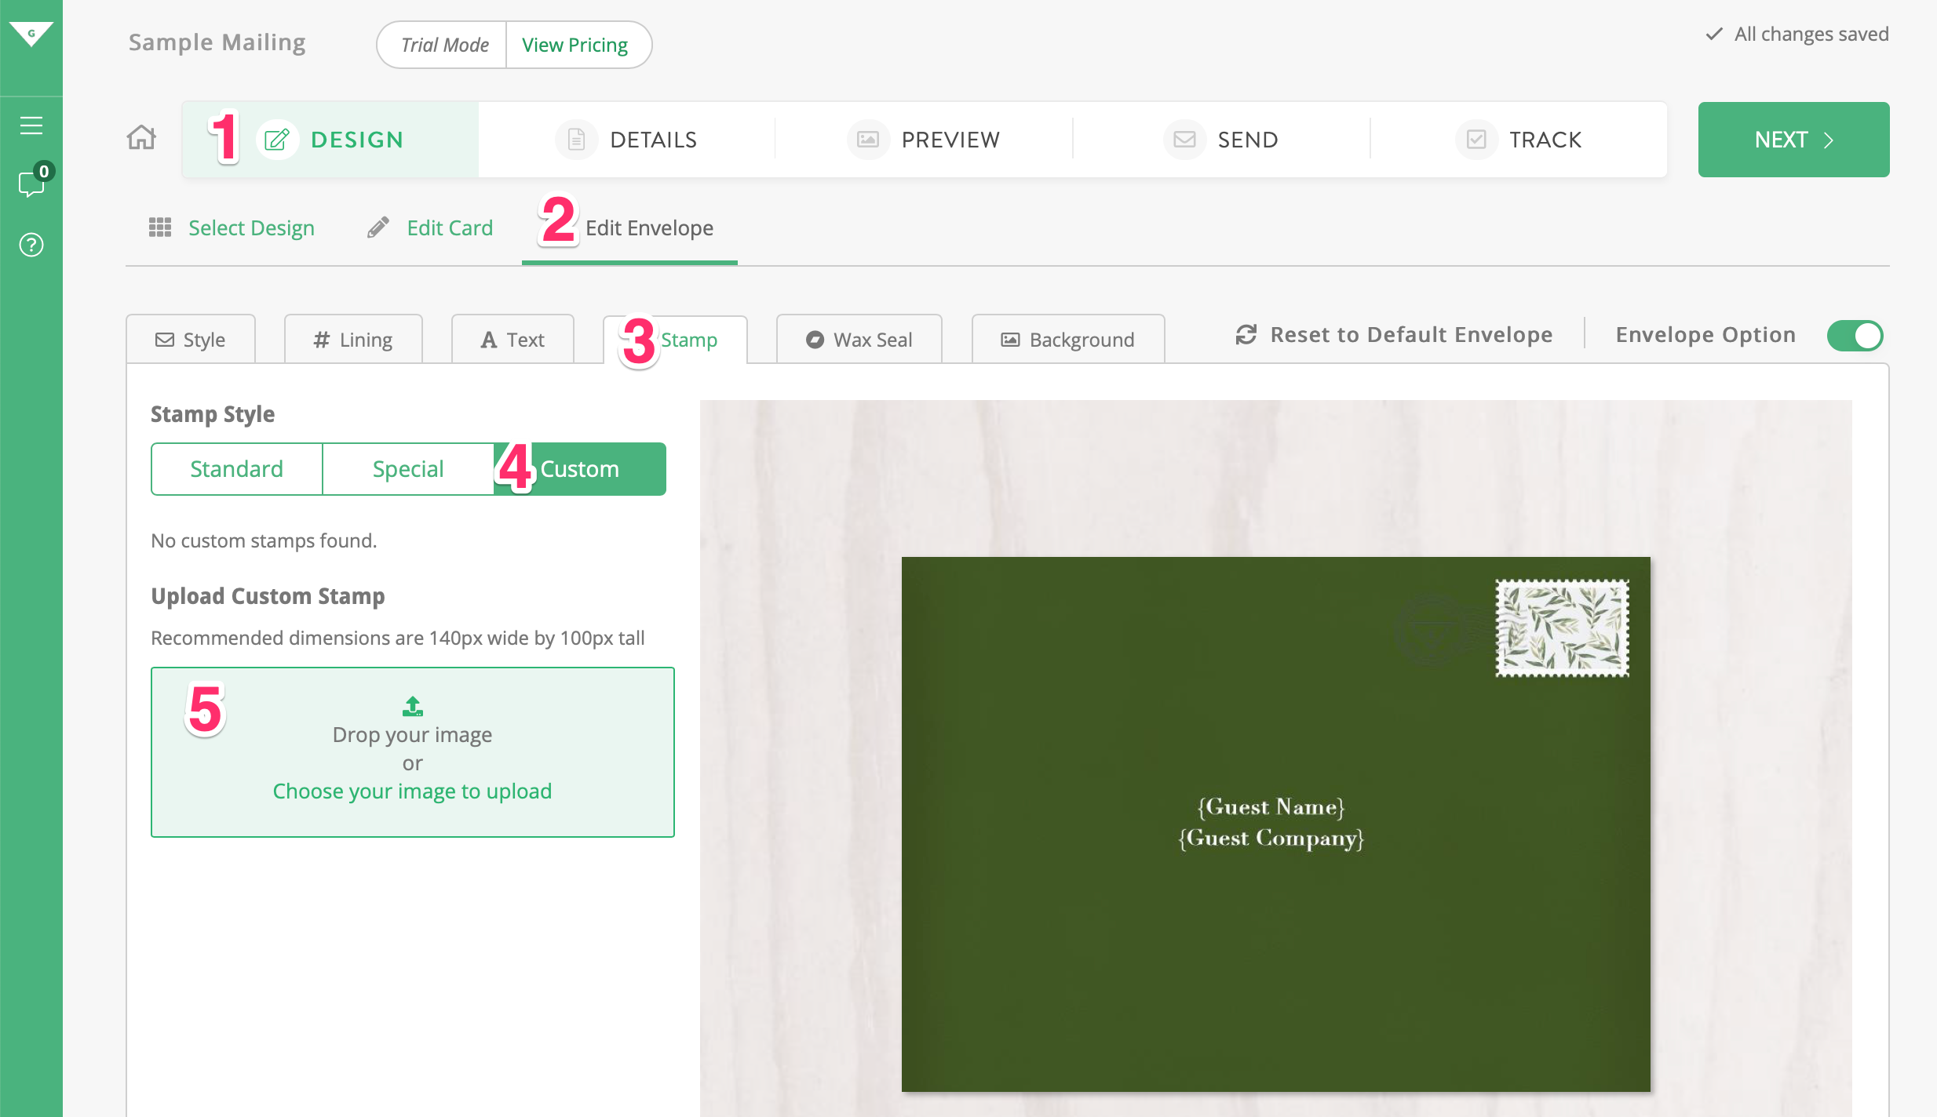Click the green envelope preview
This screenshot has width=1937, height=1117.
pyautogui.click(x=1275, y=824)
